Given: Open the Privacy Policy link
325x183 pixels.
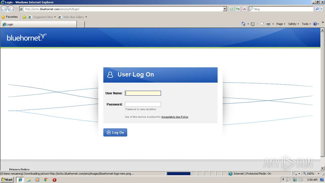Looking at the screenshot, I should tap(19, 170).
